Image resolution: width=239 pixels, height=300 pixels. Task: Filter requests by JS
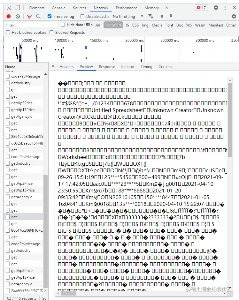[127, 25]
